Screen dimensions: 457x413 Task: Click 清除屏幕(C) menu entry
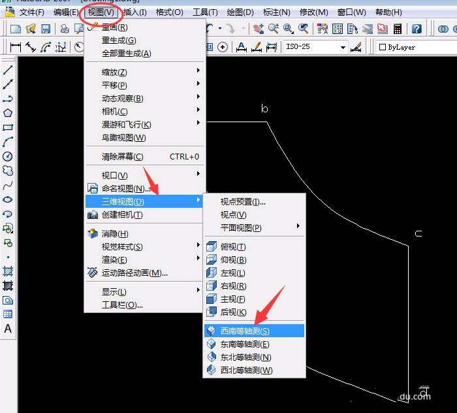[x=144, y=157]
